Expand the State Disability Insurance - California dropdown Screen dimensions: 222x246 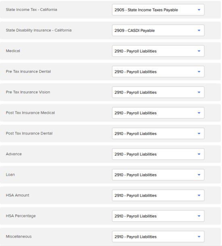pos(158,30)
